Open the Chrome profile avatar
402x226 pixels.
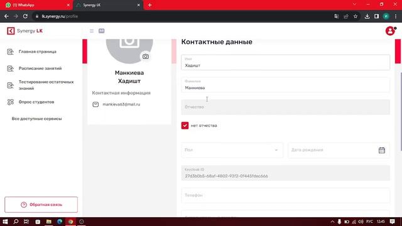386,16
